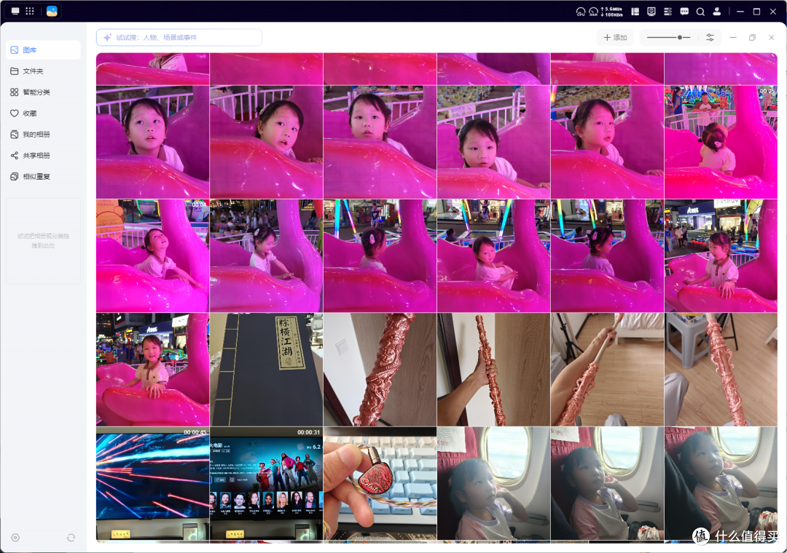Click the album drop zone placeholder
Image resolution: width=787 pixels, height=553 pixels.
coord(43,241)
